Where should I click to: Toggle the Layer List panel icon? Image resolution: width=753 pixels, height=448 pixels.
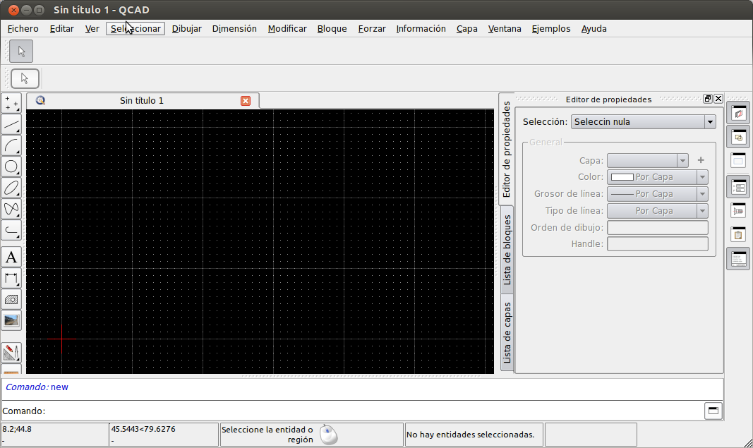739,114
